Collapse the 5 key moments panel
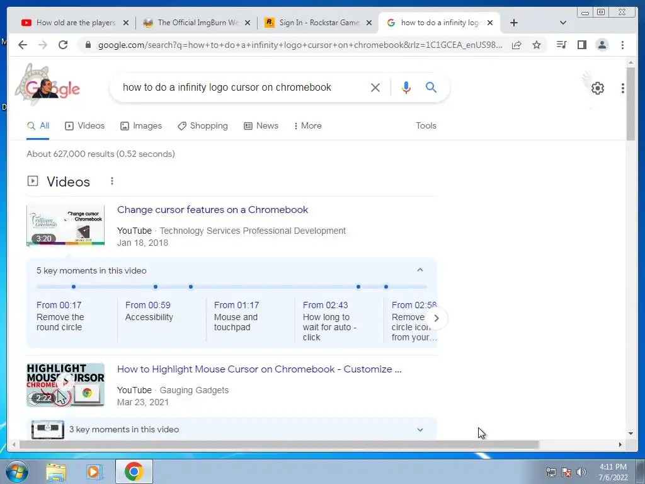The width and height of the screenshot is (645, 484). point(420,270)
